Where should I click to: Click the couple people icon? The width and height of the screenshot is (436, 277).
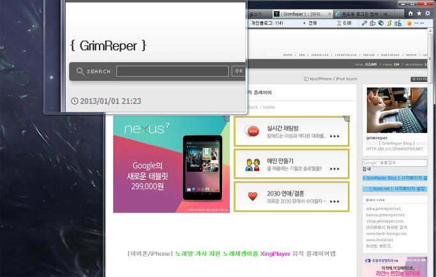[x=253, y=164]
